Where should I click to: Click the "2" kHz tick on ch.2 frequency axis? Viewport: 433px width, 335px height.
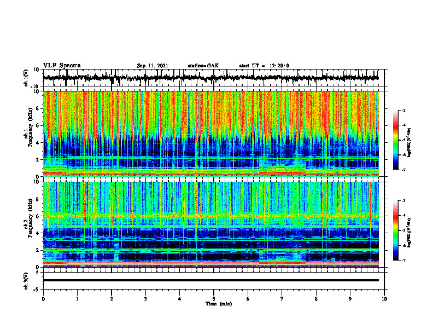point(38,250)
